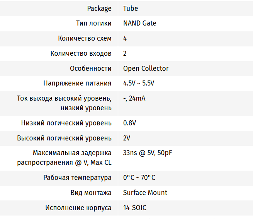Image resolution: width=253 pixels, height=219 pixels.
Task: Click the "Низкий логический уровень" label
Action: coord(66,123)
